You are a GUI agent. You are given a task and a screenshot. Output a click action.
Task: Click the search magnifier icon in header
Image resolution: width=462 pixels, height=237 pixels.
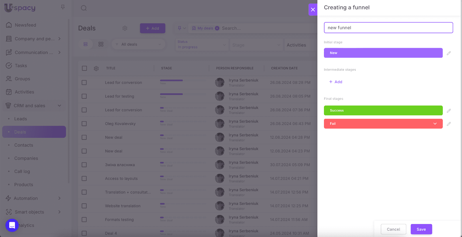[84, 8]
